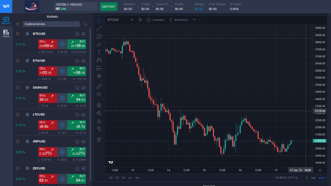Select the text annotation tool

99,52
